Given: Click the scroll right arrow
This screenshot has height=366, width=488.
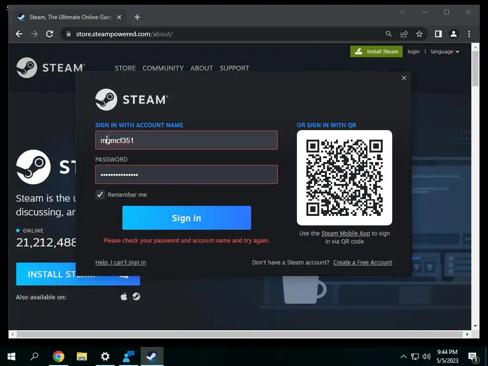Looking at the screenshot, I should pos(467,334).
